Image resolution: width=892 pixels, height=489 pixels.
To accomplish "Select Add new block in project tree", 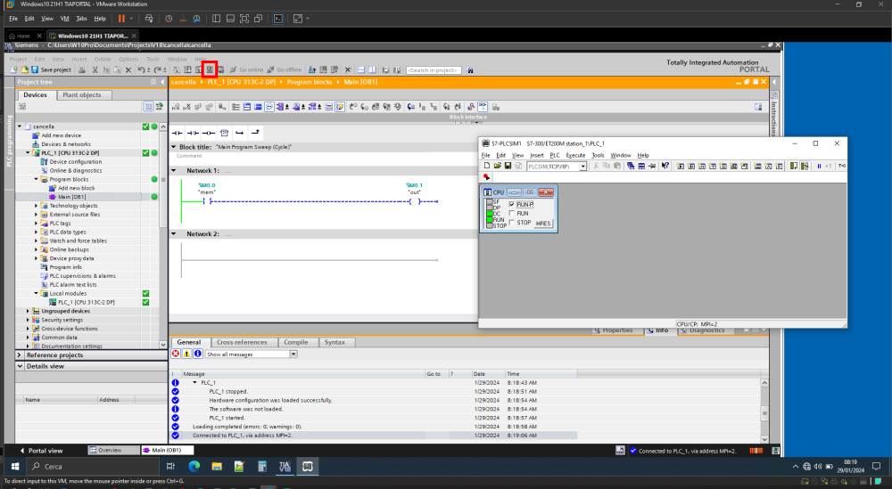I will (76, 188).
